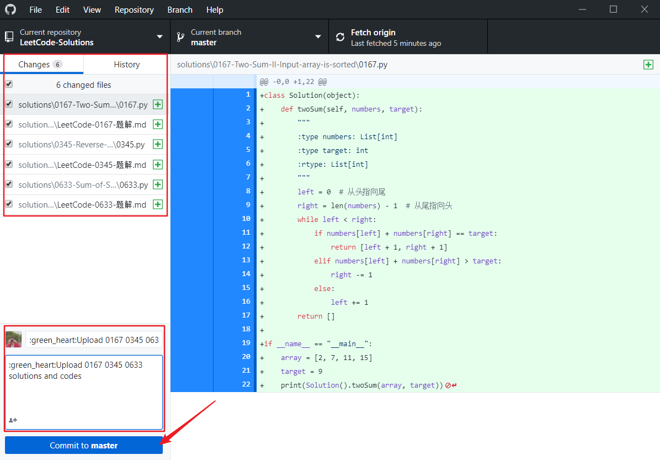
Task: Select the solution...\LeetCode-0345-题解.md file row
Action: (x=86, y=165)
